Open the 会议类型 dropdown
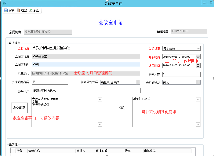This screenshot has width=214, height=156. pos(198,48)
